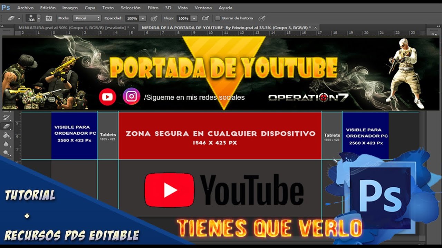Open the Vista menu

(183, 8)
